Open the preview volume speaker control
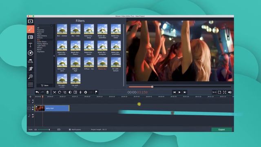 point(230,92)
